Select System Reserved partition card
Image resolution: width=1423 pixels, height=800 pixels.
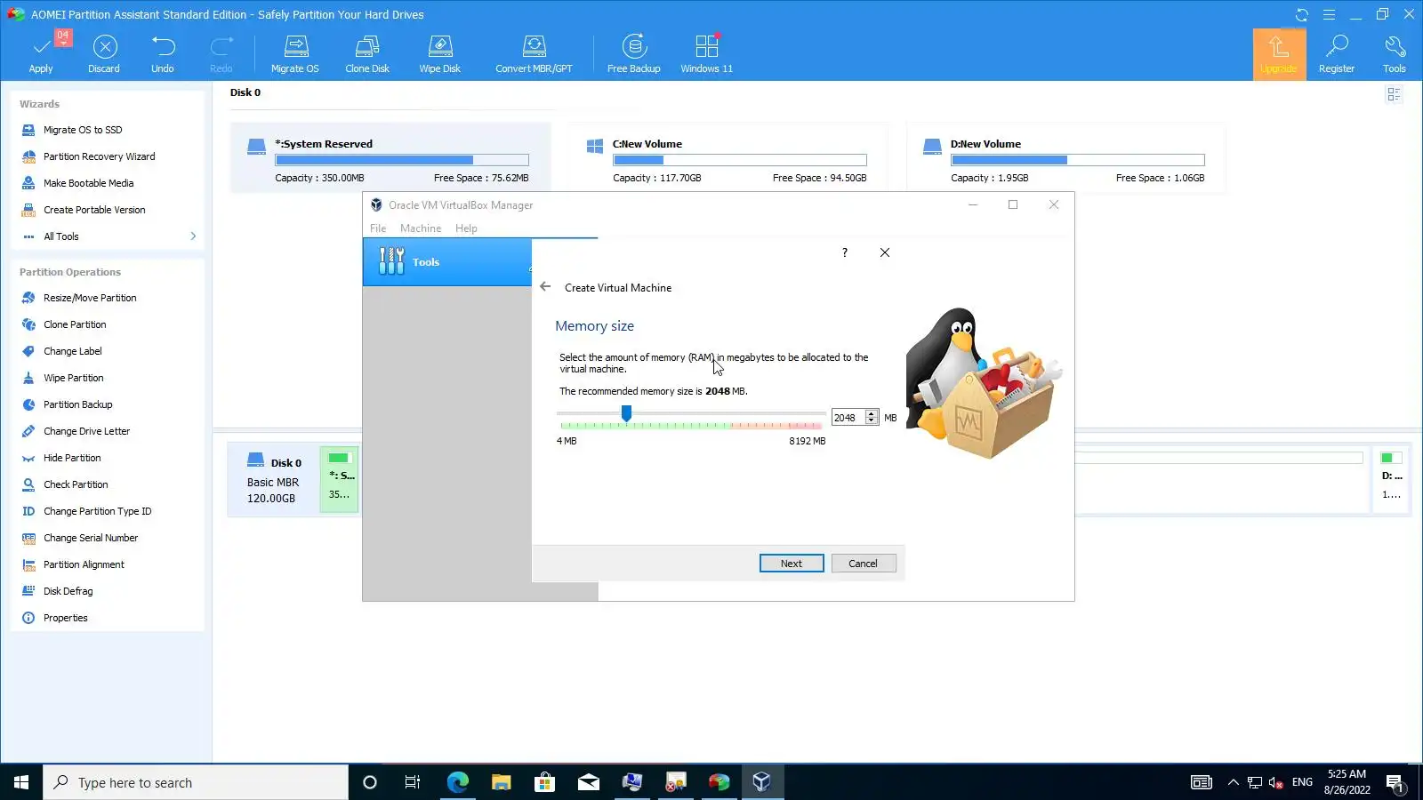pos(390,157)
